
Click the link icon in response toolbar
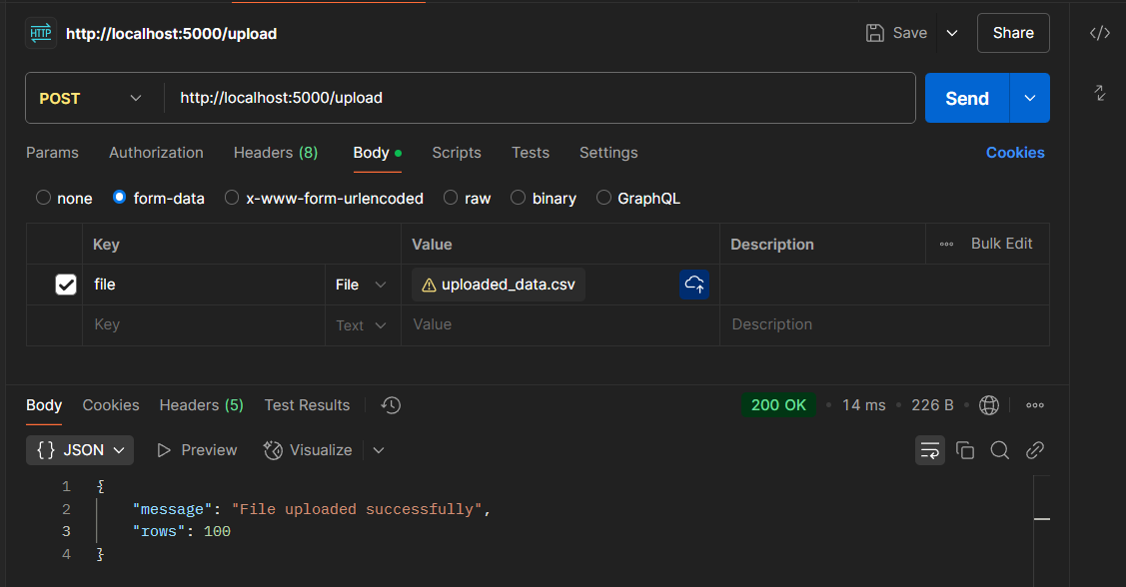(1035, 450)
